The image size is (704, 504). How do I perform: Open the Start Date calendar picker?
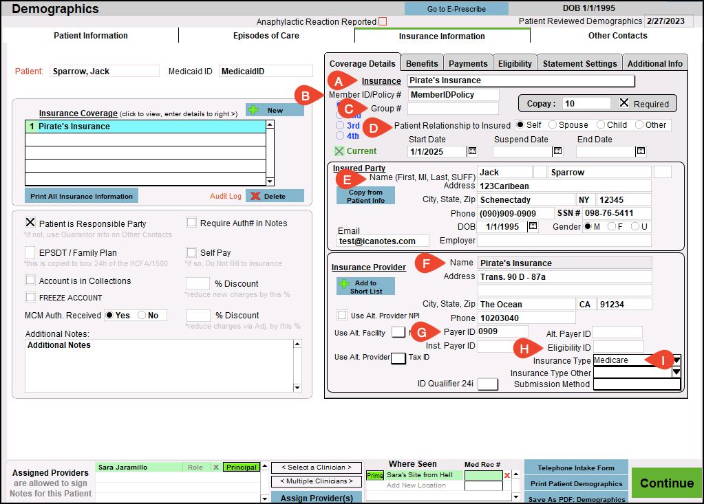pyautogui.click(x=472, y=151)
